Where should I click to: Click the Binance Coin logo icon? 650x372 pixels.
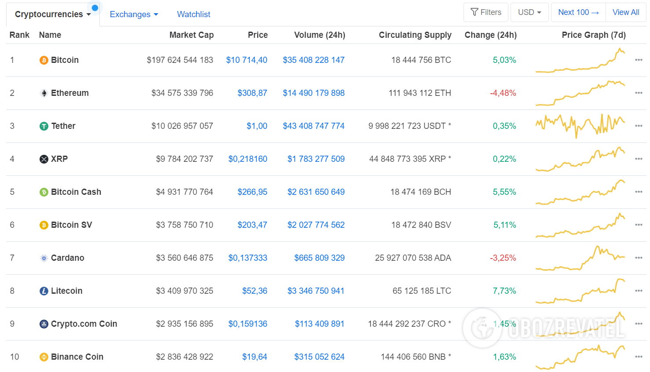click(44, 357)
